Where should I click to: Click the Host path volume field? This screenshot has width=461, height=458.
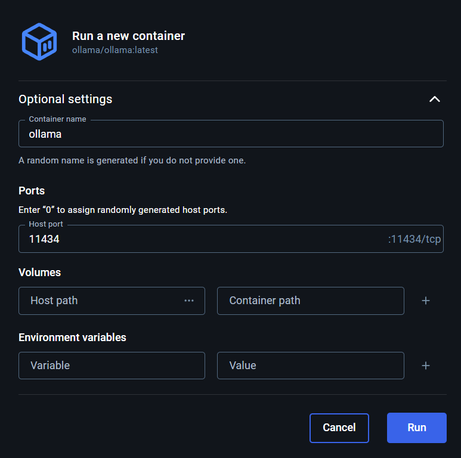[x=112, y=301]
